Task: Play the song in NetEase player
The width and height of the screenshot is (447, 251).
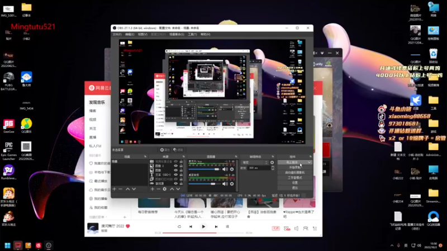Action: 203,227
